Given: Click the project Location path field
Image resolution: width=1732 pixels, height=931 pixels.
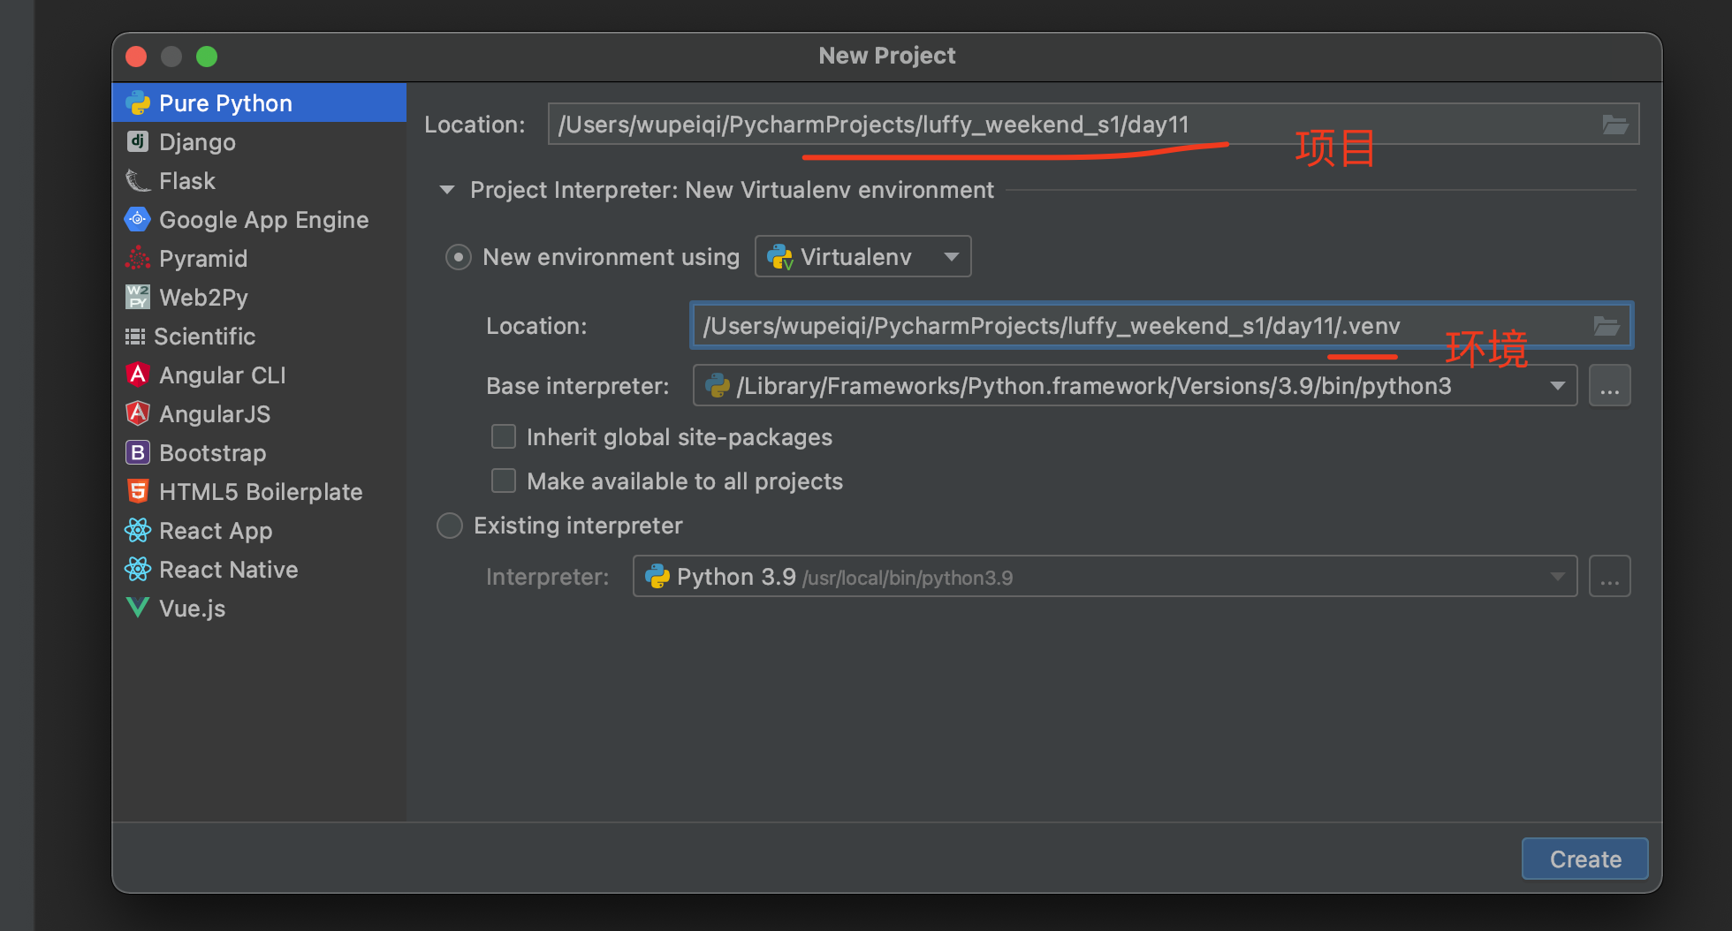Looking at the screenshot, I should coord(1093,125).
